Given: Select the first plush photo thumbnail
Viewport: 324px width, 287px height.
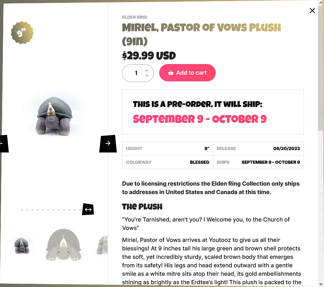Looking at the screenshot, I should (x=22, y=245).
